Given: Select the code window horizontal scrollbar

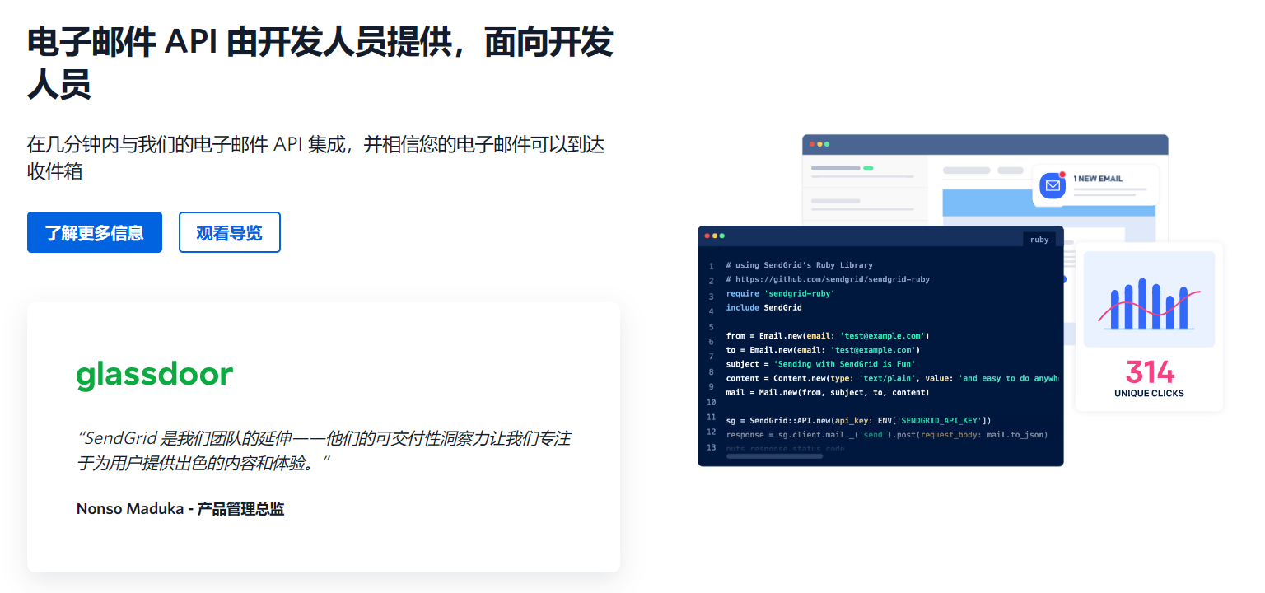Looking at the screenshot, I should coord(774,455).
